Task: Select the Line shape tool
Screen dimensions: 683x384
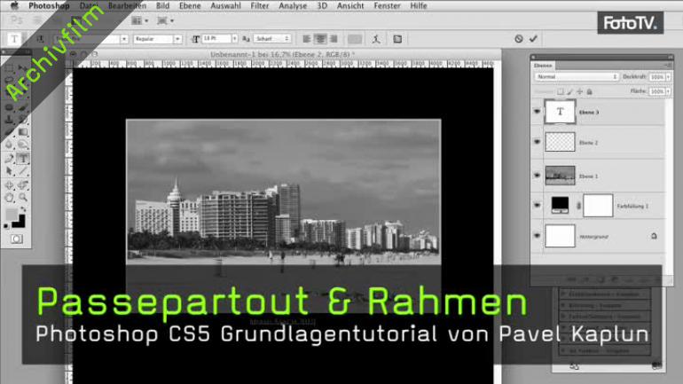Action: tap(23, 171)
